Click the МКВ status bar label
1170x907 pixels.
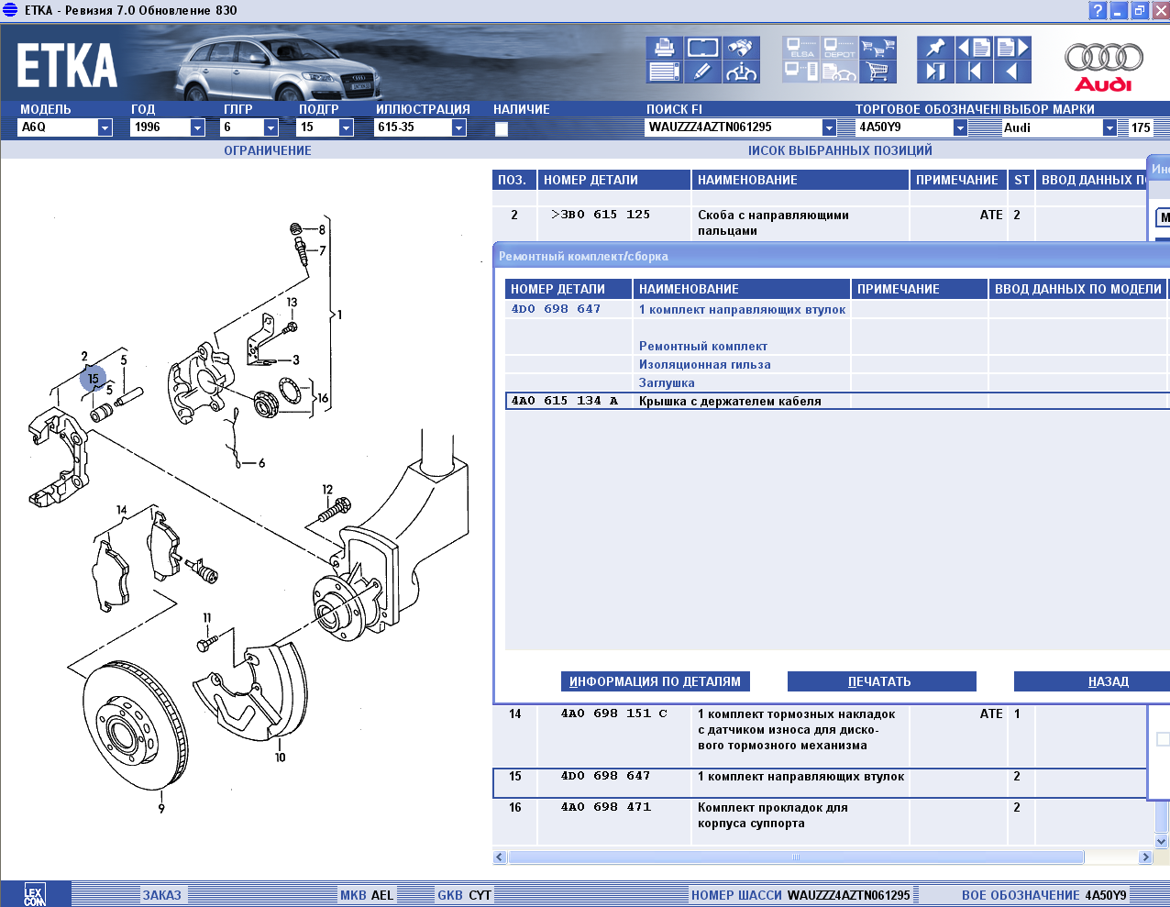click(x=353, y=895)
